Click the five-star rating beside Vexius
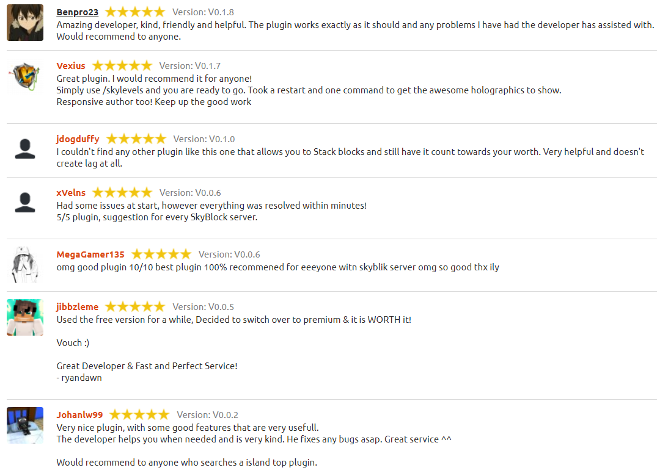The image size is (657, 476). (122, 66)
